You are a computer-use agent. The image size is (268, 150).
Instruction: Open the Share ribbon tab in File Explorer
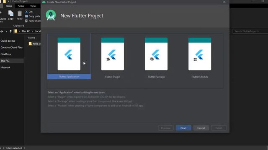coord(21,6)
